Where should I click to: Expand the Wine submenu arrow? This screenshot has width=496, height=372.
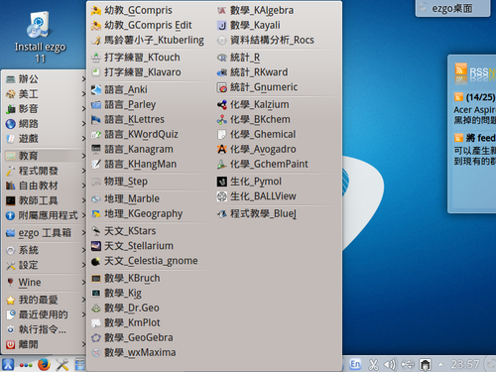pyautogui.click(x=83, y=283)
